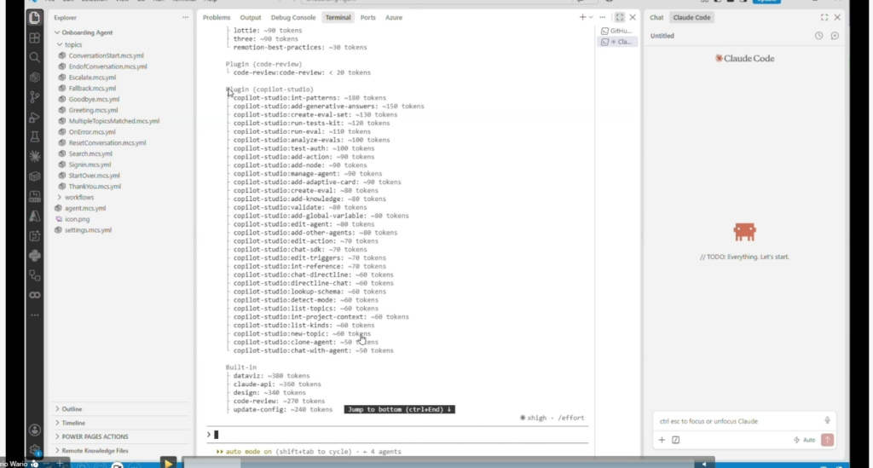873x468 pixels.
Task: Open Claude Code session history clock icon
Action: tap(819, 36)
